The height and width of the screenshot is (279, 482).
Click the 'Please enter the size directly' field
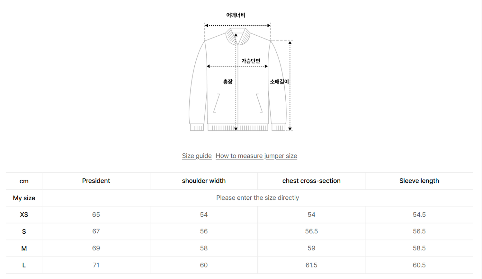(x=257, y=198)
